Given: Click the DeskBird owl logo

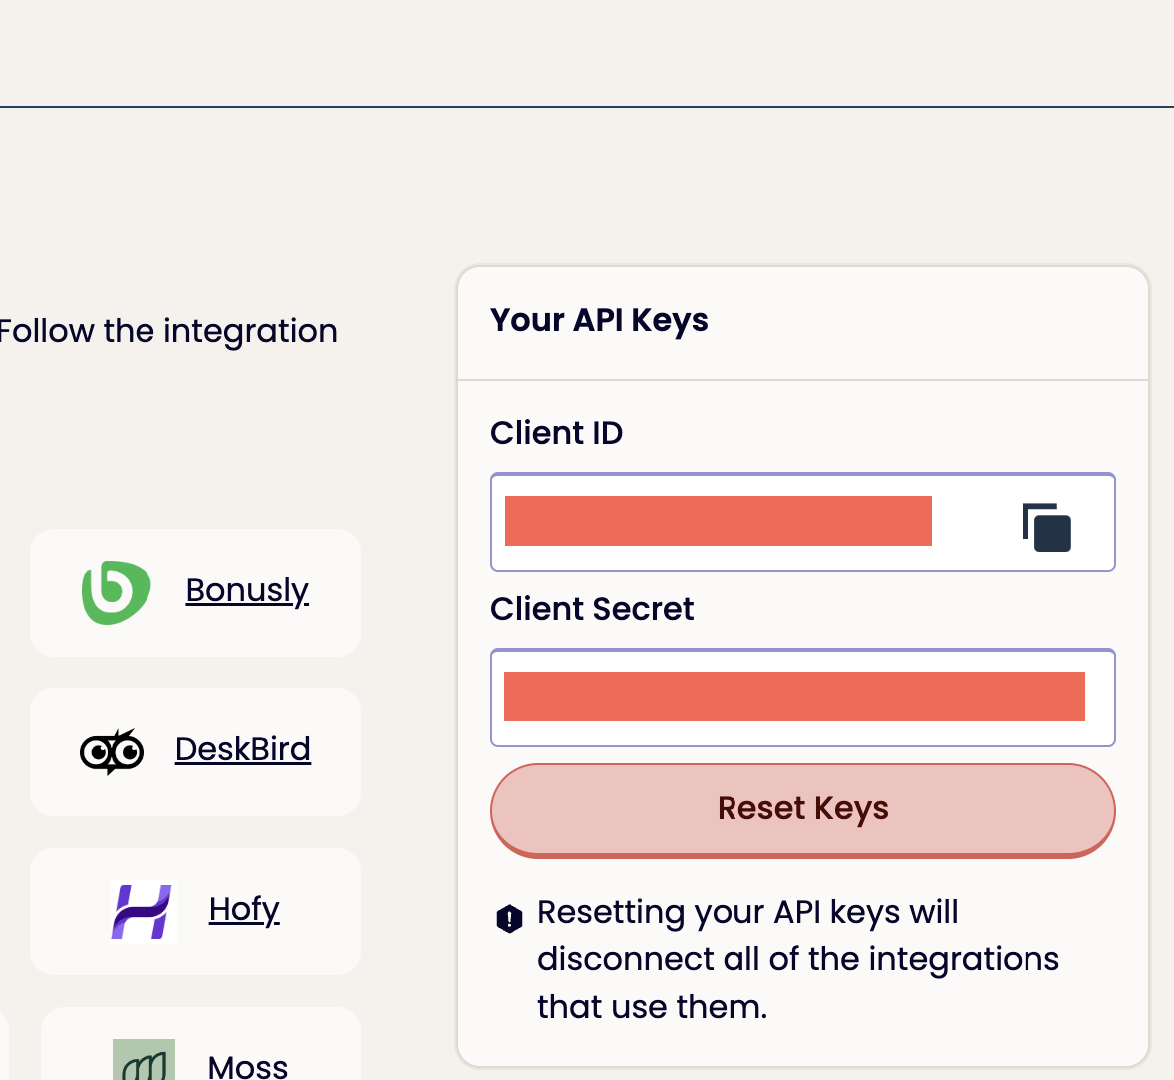Looking at the screenshot, I should (x=112, y=751).
